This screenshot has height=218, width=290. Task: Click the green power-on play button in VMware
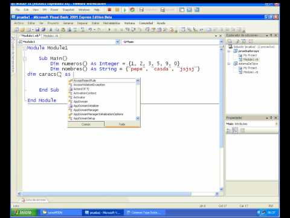pos(125,10)
